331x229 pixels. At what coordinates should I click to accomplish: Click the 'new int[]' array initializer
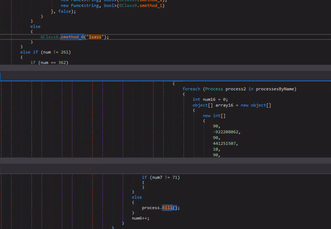click(x=214, y=116)
